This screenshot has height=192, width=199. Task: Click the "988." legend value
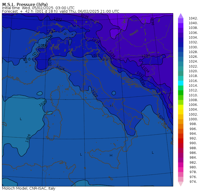click(194, 148)
